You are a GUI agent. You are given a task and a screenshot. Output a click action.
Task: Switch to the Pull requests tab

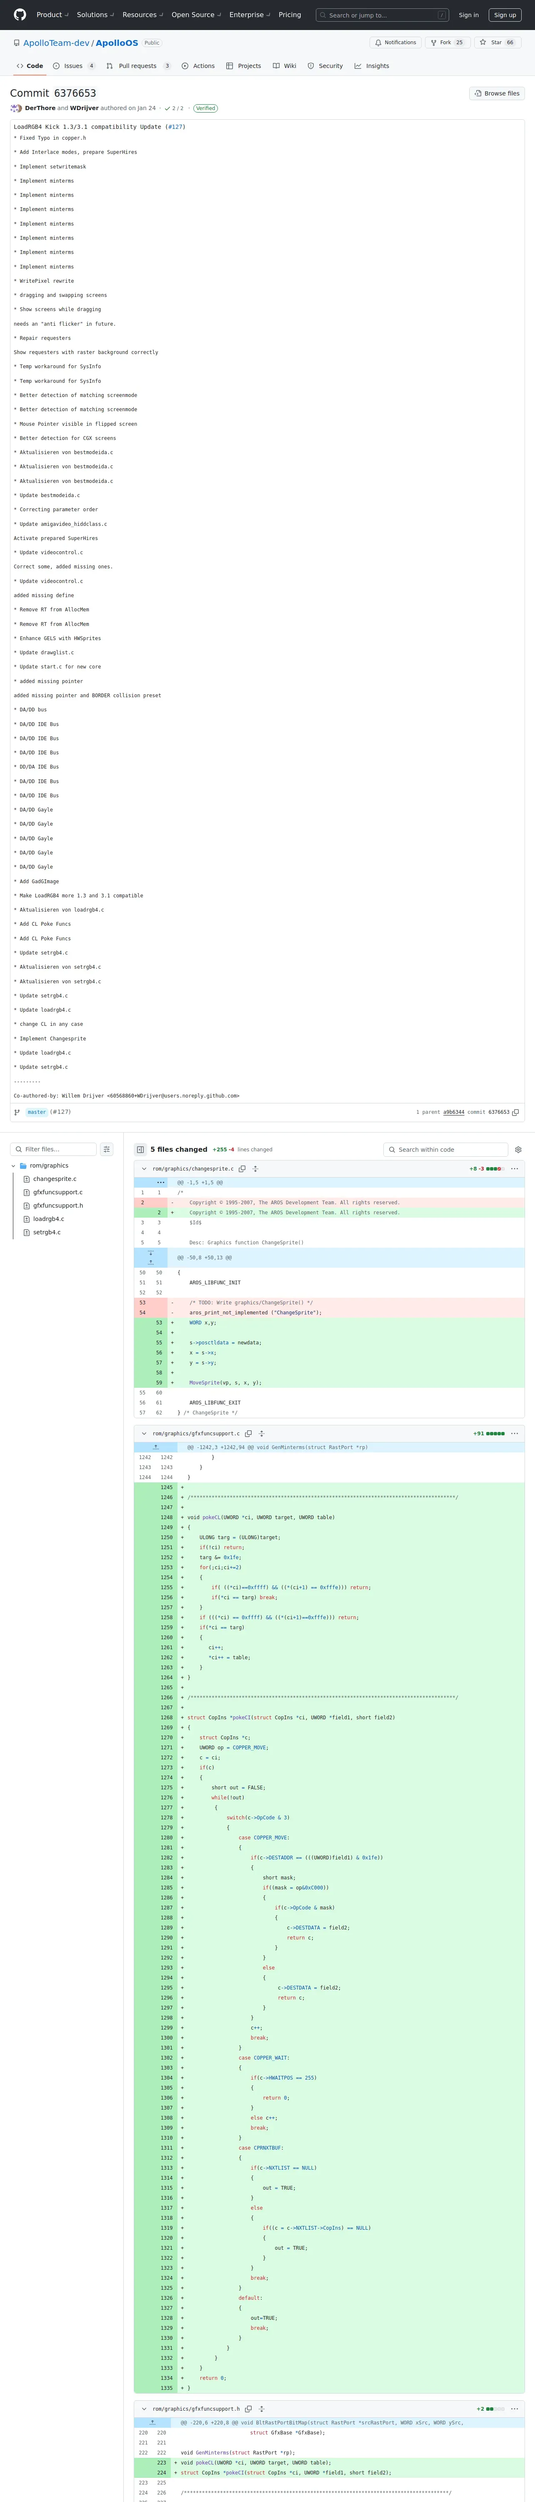coord(138,66)
